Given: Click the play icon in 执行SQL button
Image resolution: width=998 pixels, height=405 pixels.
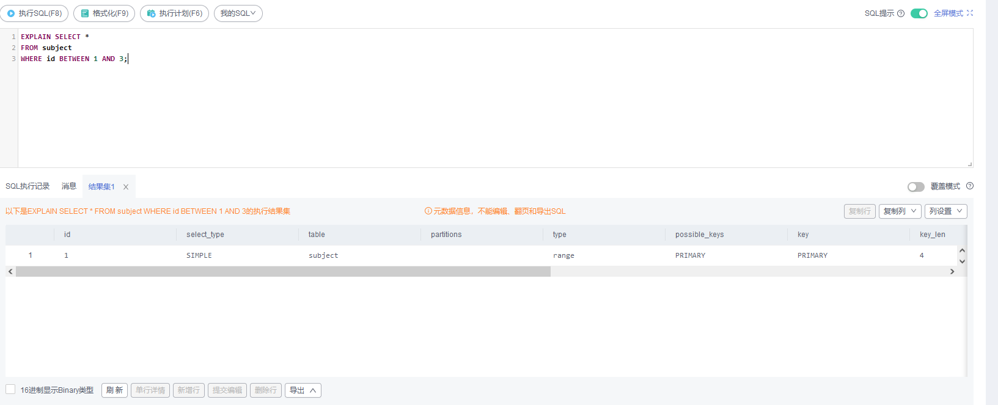Looking at the screenshot, I should point(11,13).
